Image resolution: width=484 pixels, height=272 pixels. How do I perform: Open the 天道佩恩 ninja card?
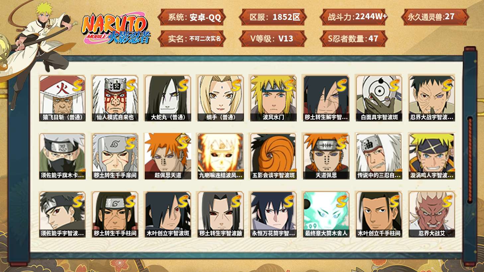[x=326, y=156]
